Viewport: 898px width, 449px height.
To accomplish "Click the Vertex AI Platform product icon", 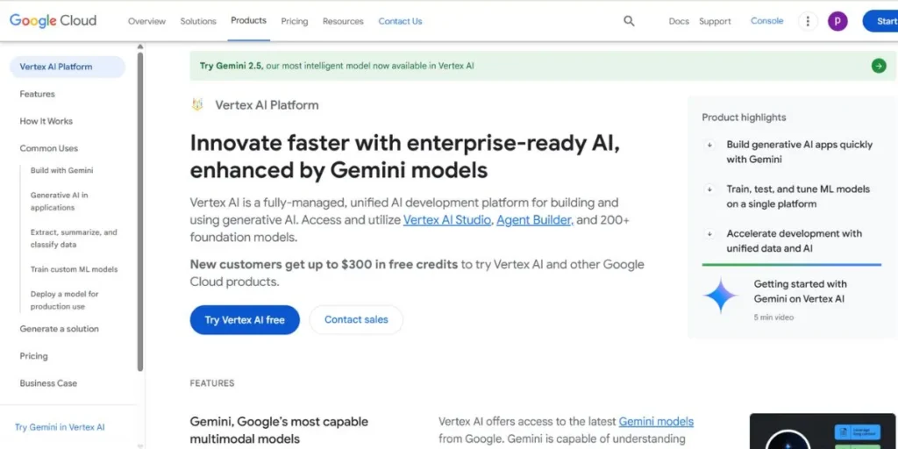I will point(197,105).
